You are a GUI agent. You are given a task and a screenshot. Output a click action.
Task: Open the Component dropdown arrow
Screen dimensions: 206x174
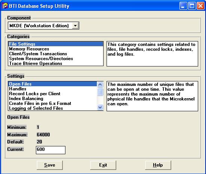tap(75, 26)
